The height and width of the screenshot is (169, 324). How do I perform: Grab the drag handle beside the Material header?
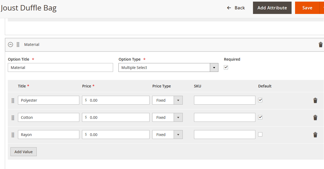tap(18, 45)
